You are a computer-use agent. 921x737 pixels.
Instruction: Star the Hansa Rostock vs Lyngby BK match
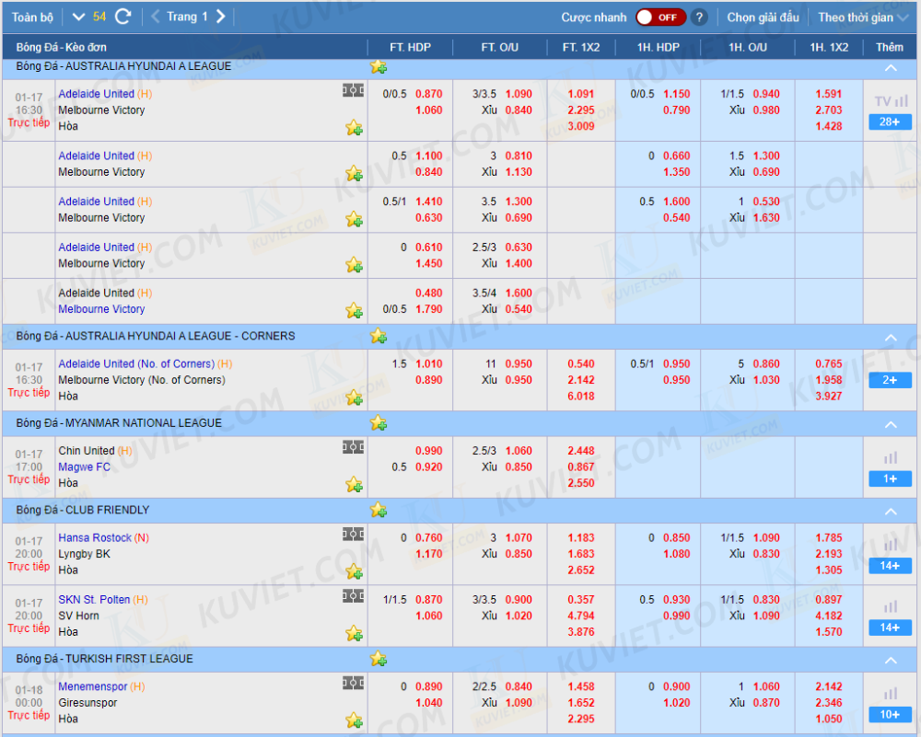pyautogui.click(x=354, y=571)
